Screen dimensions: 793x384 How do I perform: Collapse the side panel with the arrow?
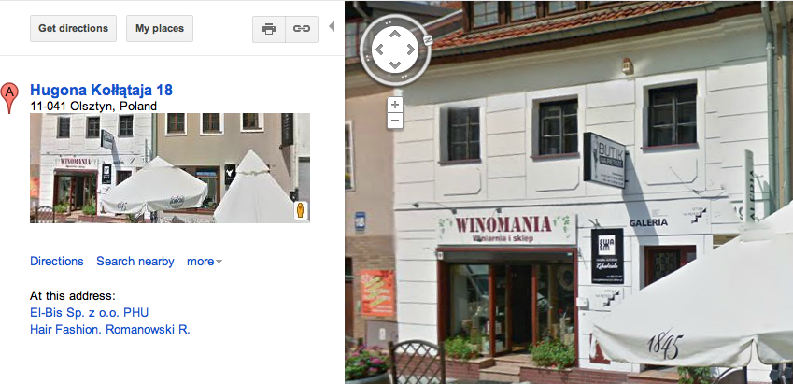[332, 26]
